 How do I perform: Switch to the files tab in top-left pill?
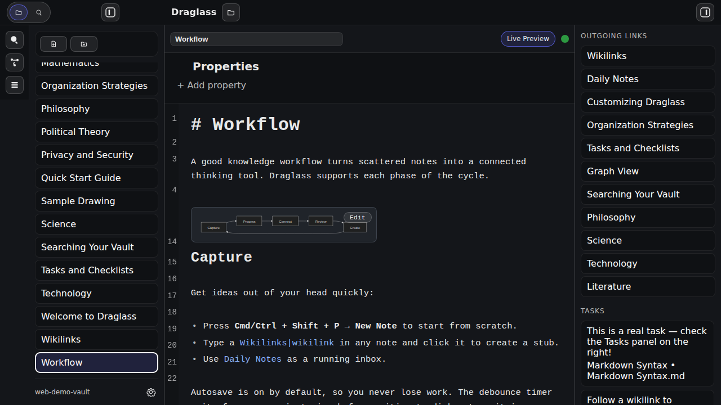(19, 12)
